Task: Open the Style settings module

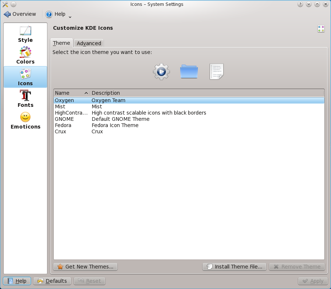Action: click(25, 34)
